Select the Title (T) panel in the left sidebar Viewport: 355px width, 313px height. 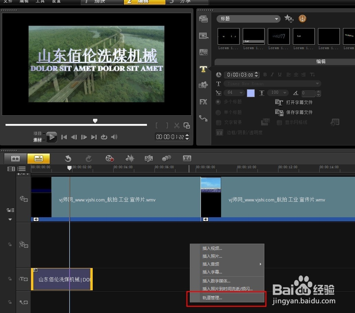(203, 70)
